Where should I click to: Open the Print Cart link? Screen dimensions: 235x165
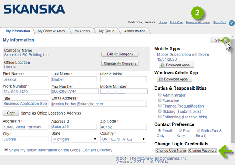(x=176, y=22)
